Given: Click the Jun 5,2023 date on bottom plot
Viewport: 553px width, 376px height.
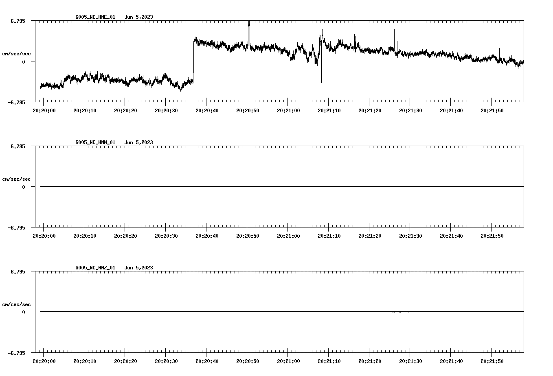Looking at the screenshot, I should [139, 268].
